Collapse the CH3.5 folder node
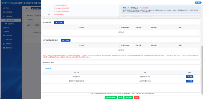 49,14
